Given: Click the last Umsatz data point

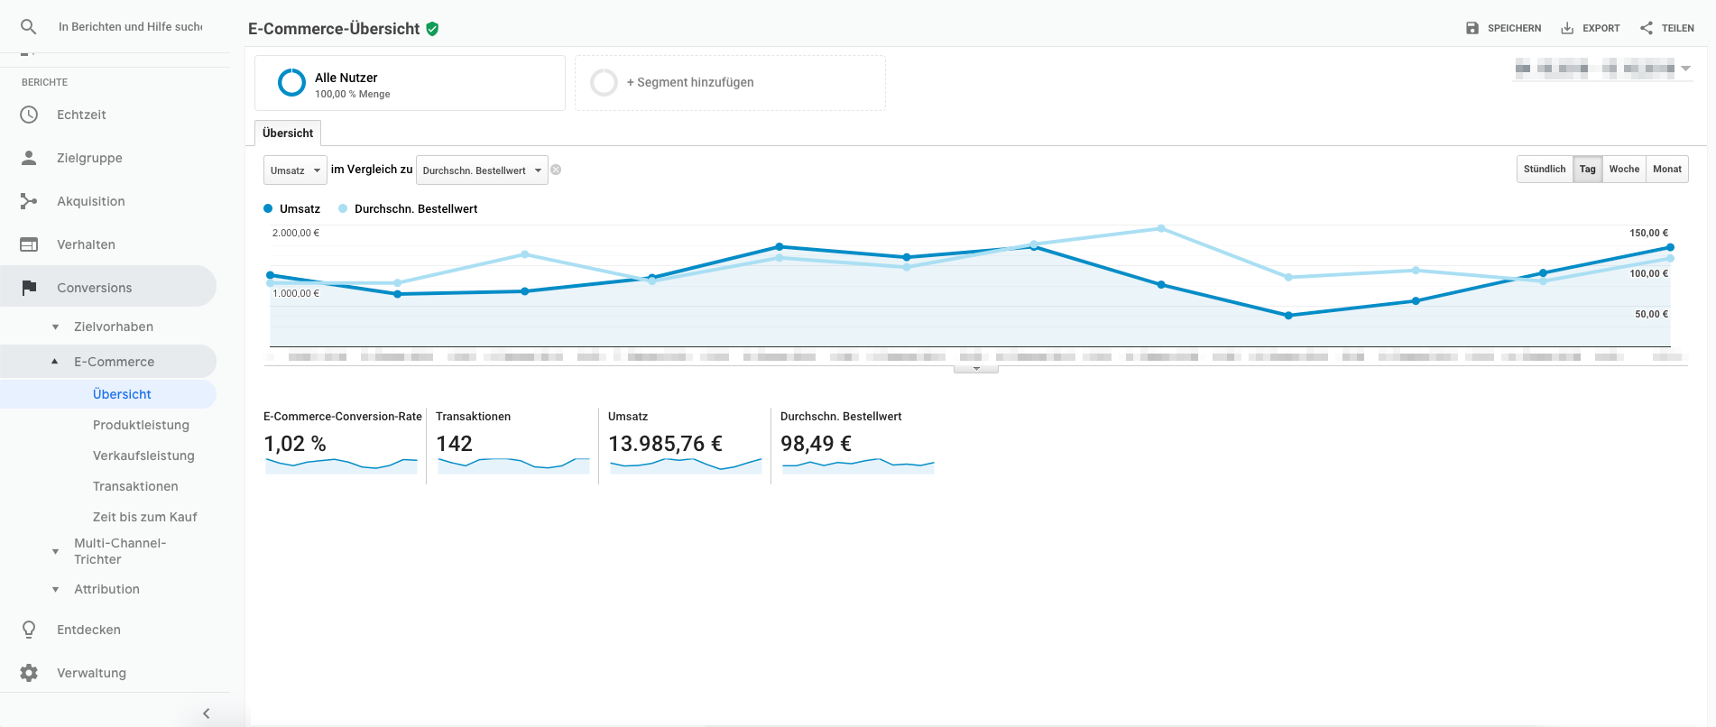Looking at the screenshot, I should click(x=1670, y=247).
